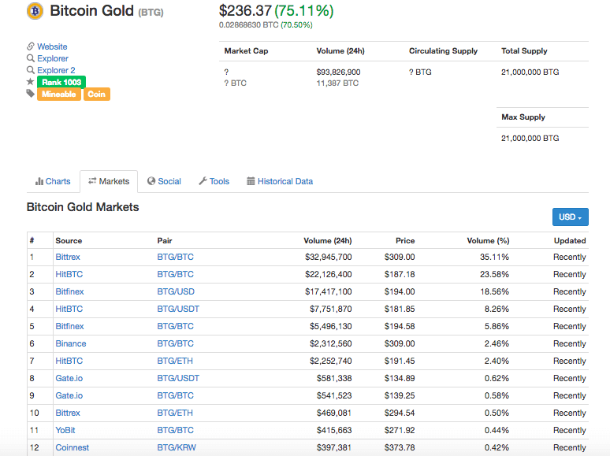The height and width of the screenshot is (456, 610).
Task: Click the magnifier icon beside Explorer
Action: pyautogui.click(x=31, y=58)
